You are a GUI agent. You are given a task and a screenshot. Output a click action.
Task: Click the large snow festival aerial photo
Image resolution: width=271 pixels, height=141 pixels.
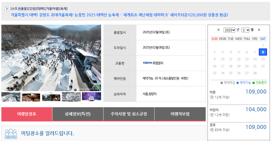[51, 58]
